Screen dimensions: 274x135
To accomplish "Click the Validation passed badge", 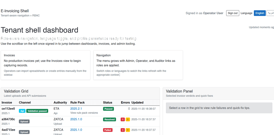I will pyautogui.click(x=37, y=111).
